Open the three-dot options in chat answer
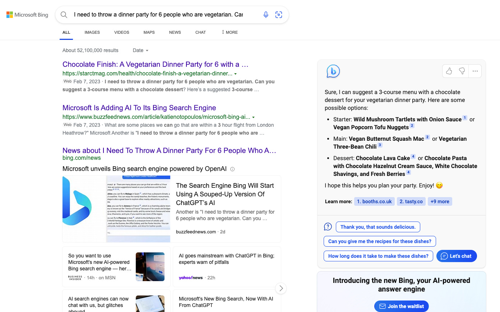The image size is (500, 312). [x=475, y=71]
